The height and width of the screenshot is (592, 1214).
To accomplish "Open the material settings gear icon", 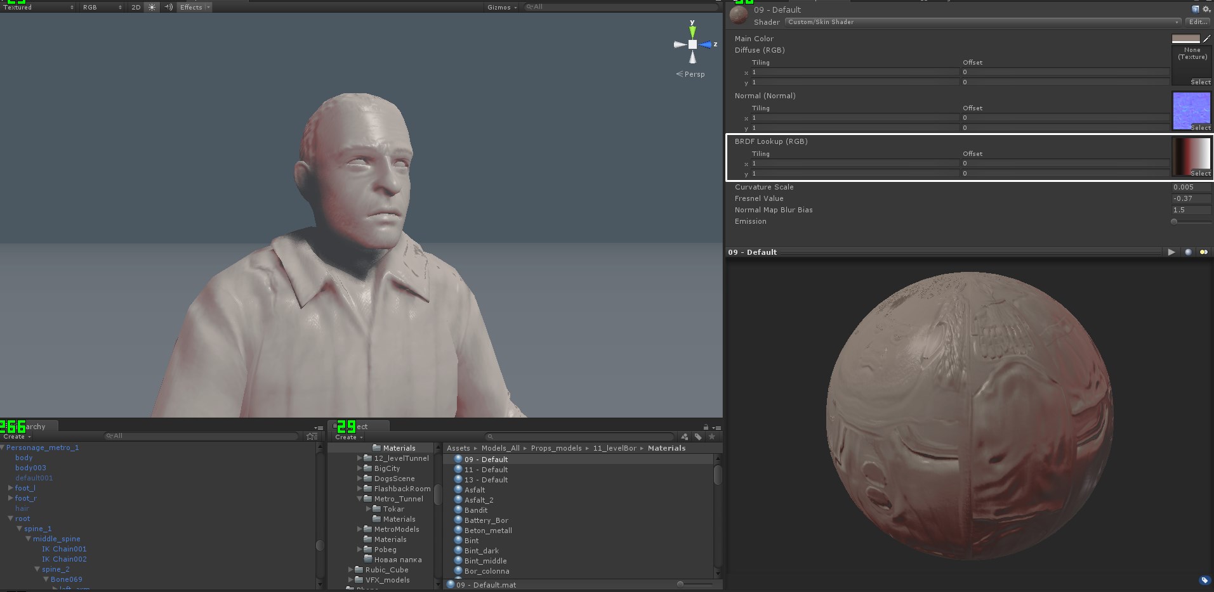I will point(1206,10).
